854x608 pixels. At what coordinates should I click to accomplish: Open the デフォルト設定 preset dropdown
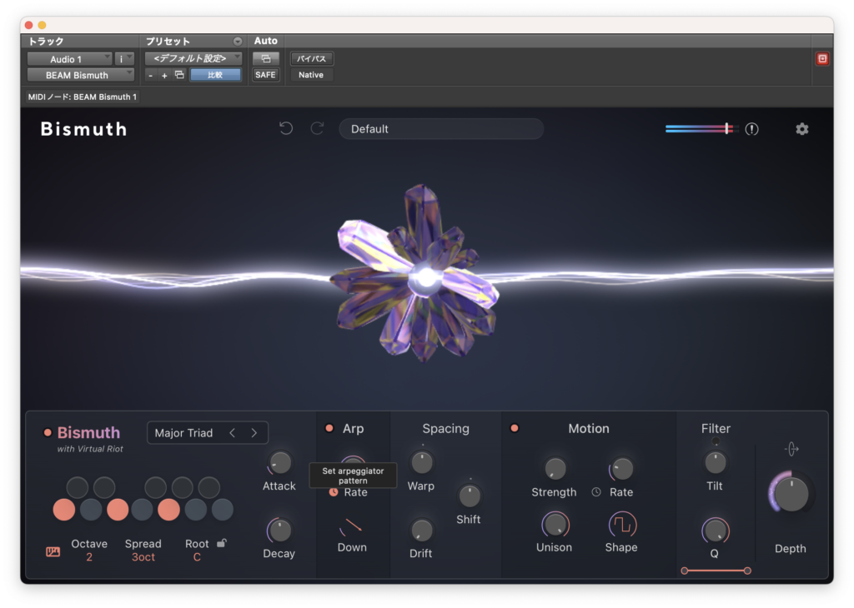pos(193,58)
